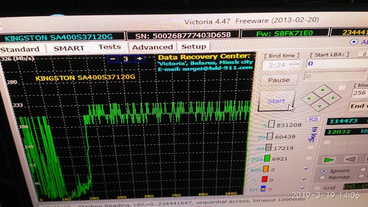Click the right arrow in the diamond pad
This screenshot has width=368, height=207.
click(x=333, y=98)
